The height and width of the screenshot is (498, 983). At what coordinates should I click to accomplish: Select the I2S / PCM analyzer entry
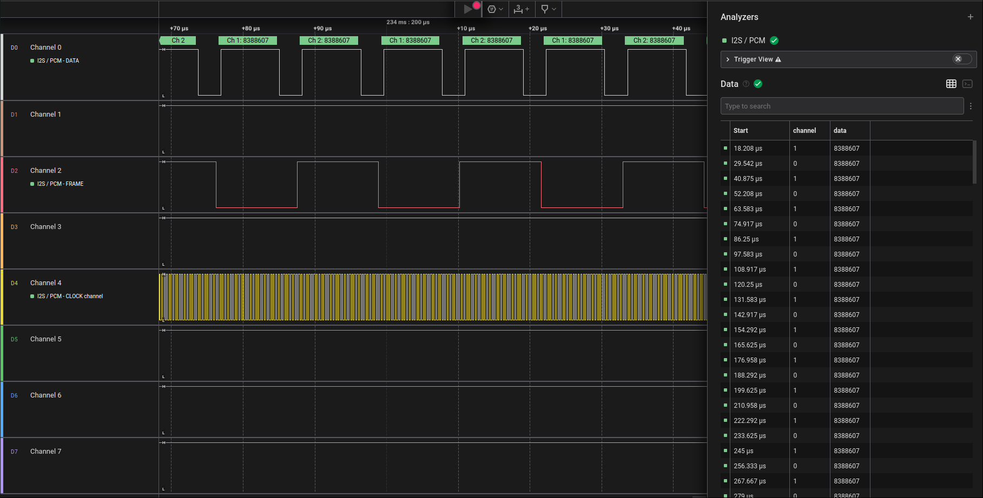click(748, 41)
